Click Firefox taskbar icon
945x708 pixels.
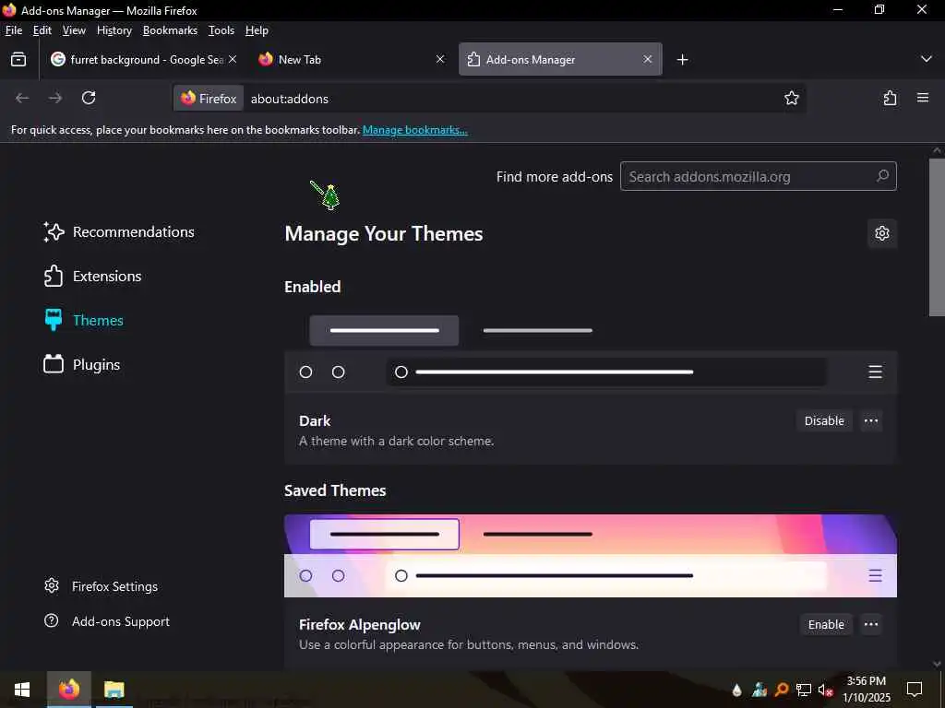[x=68, y=690]
